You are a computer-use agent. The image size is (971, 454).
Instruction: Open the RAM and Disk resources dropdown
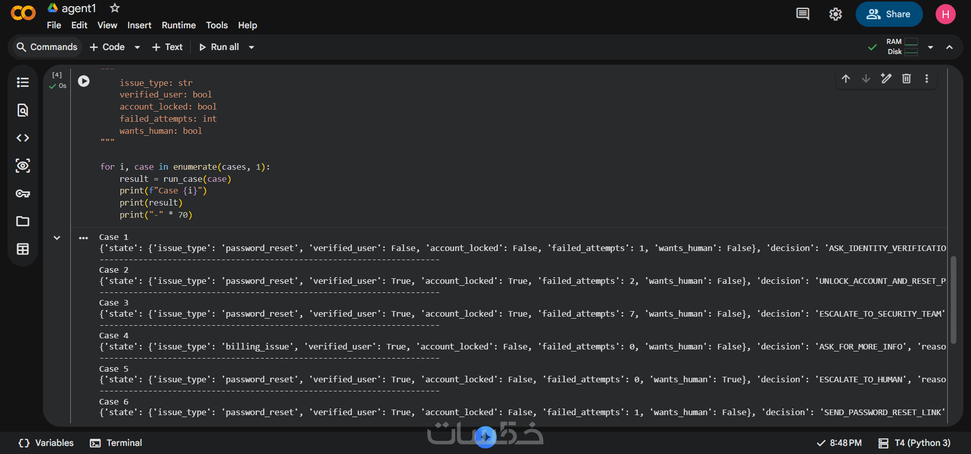[x=931, y=47]
